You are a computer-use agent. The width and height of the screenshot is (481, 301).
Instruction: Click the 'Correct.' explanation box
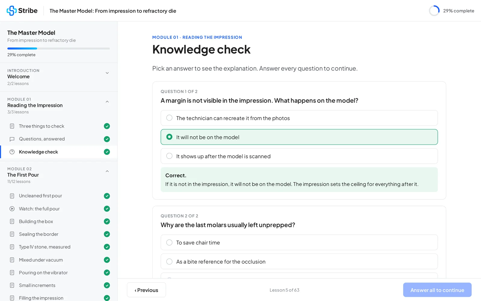click(299, 180)
